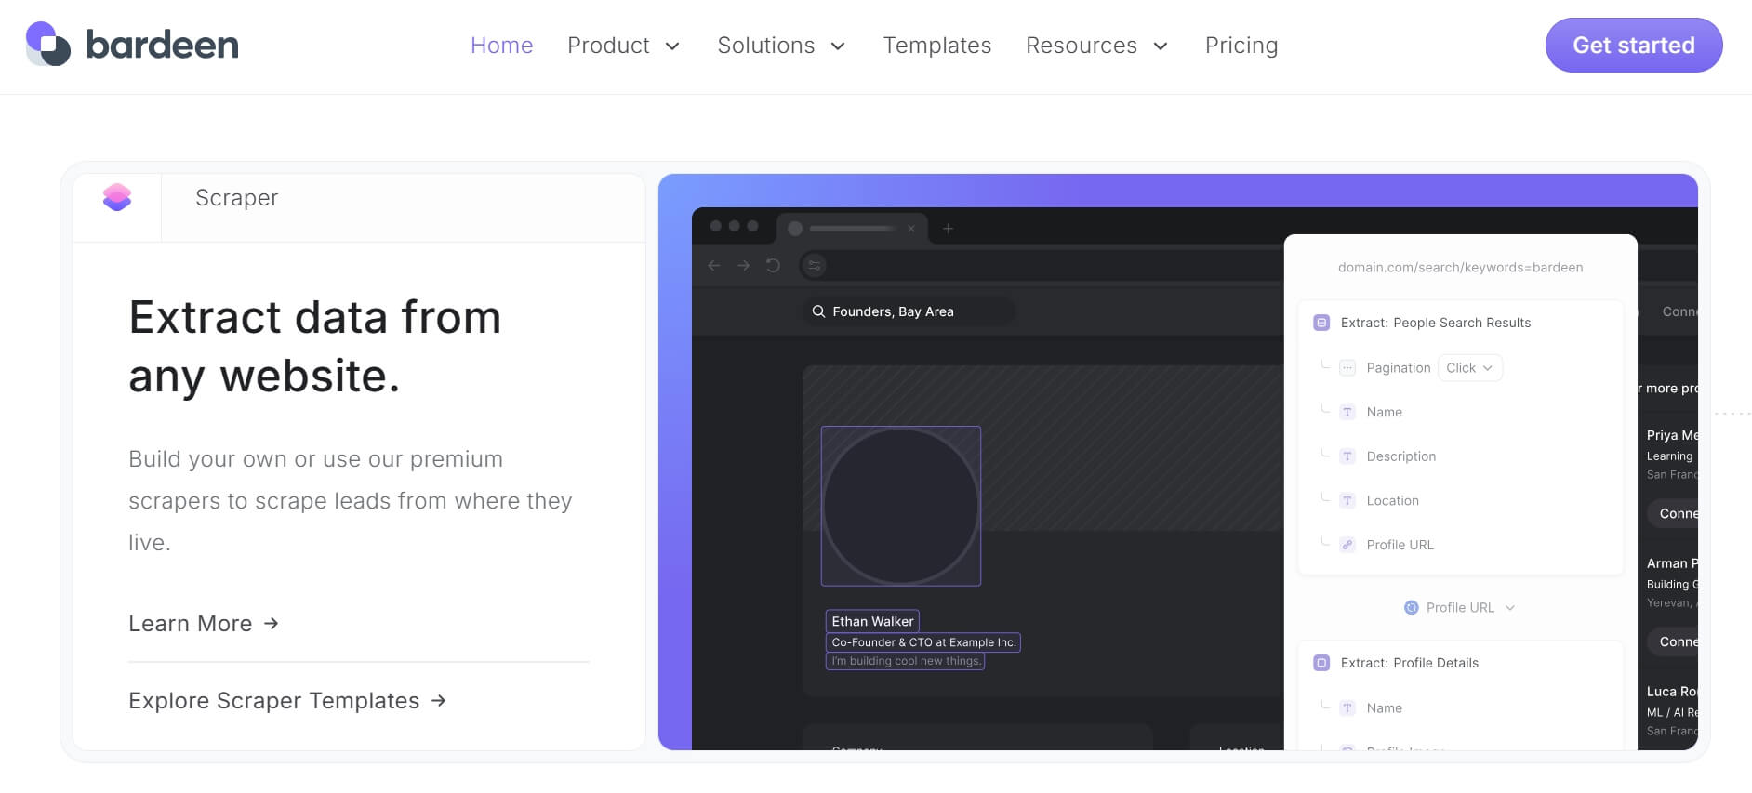Screen dimensions: 1752x793
Task: Expand the Resources menu
Action: coord(1096,46)
